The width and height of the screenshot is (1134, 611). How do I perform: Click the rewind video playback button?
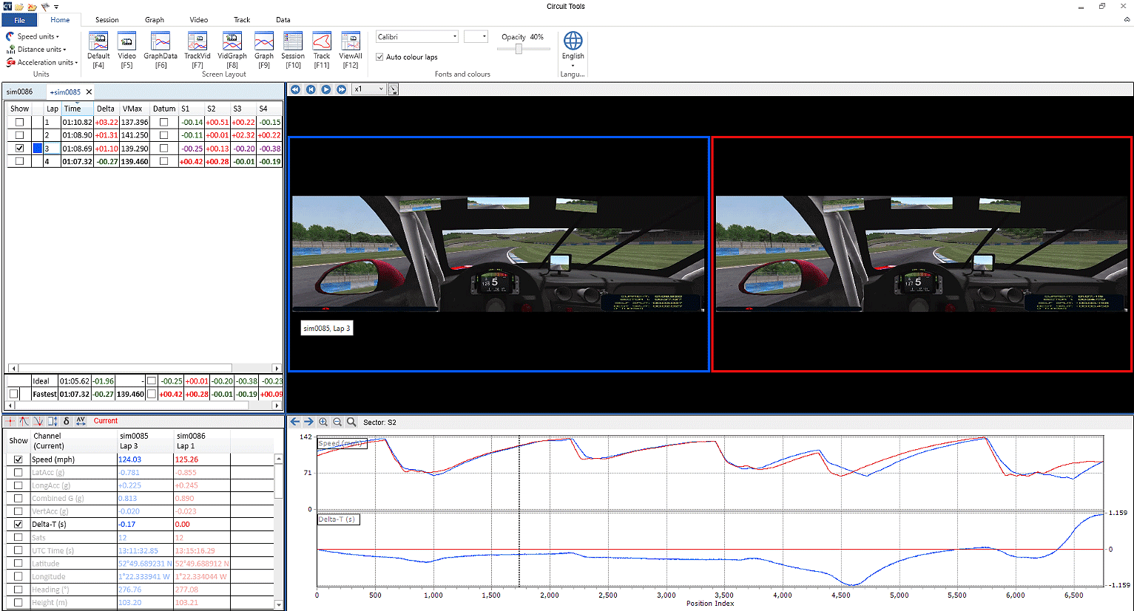295,89
